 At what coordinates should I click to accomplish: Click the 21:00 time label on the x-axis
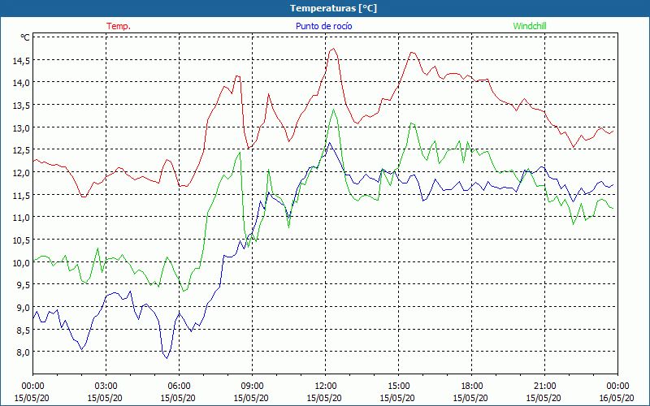click(544, 387)
